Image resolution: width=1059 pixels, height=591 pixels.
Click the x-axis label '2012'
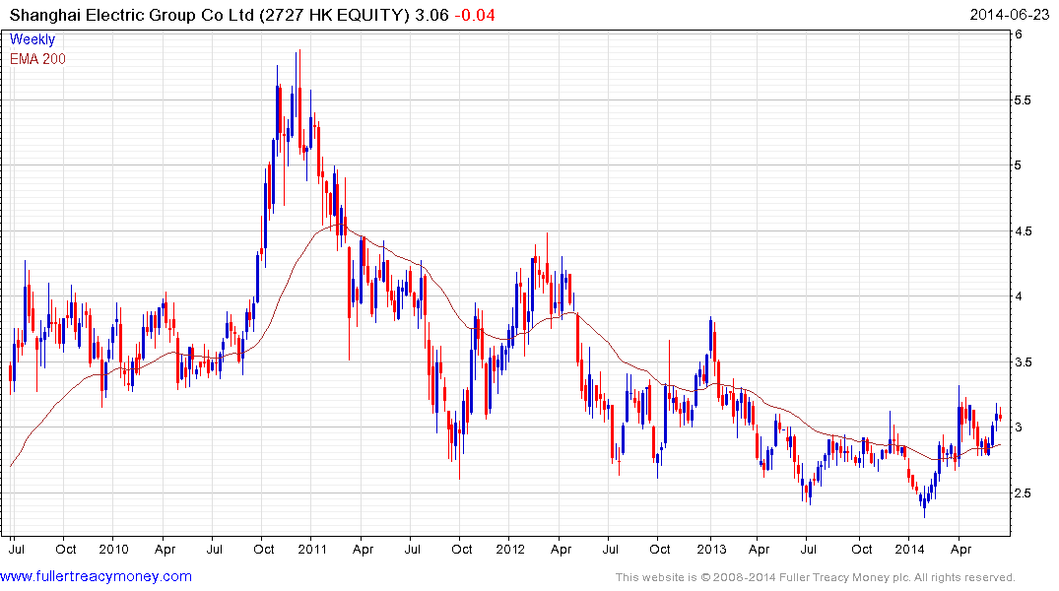coord(510,549)
